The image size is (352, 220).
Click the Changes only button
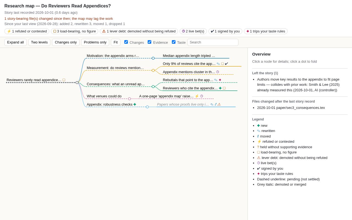pos(66,42)
